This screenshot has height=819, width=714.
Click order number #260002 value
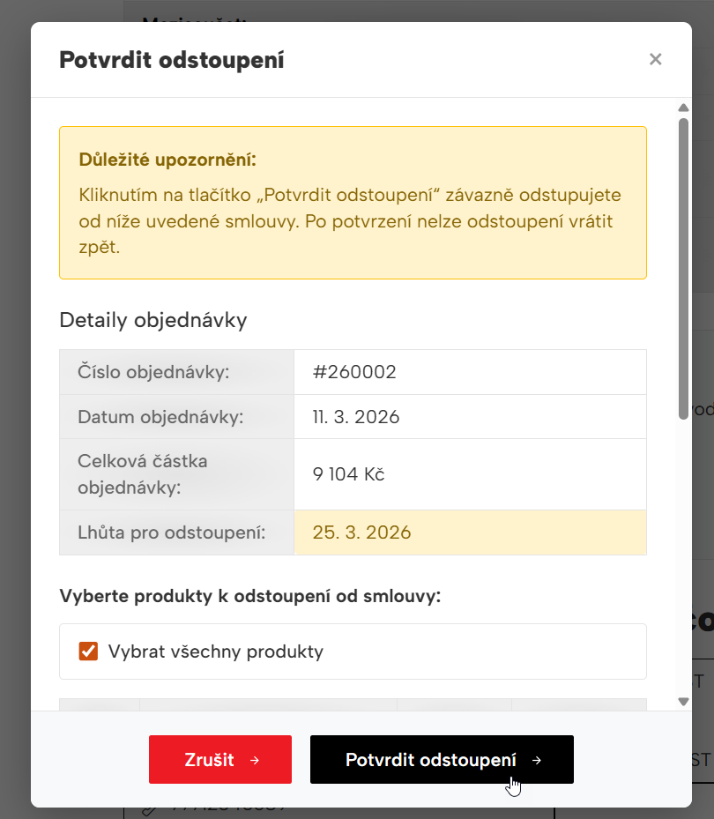tap(354, 372)
